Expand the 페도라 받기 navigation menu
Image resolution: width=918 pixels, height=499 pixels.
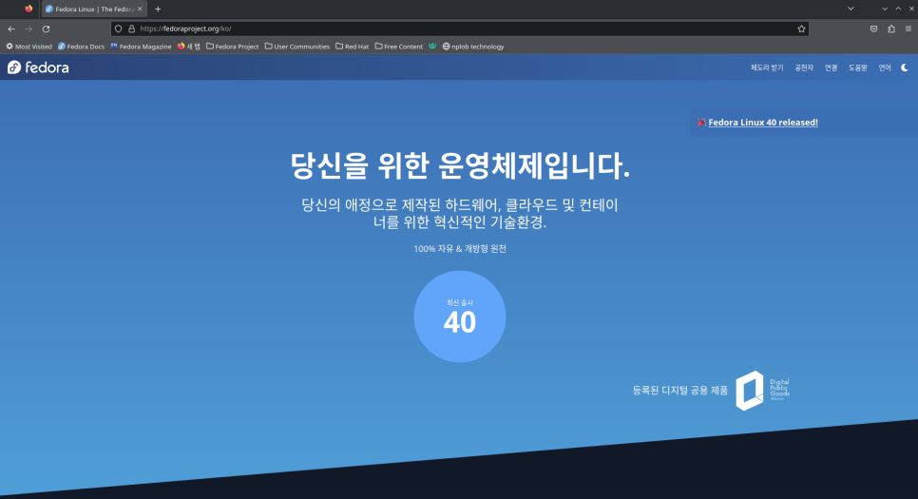[x=766, y=67]
